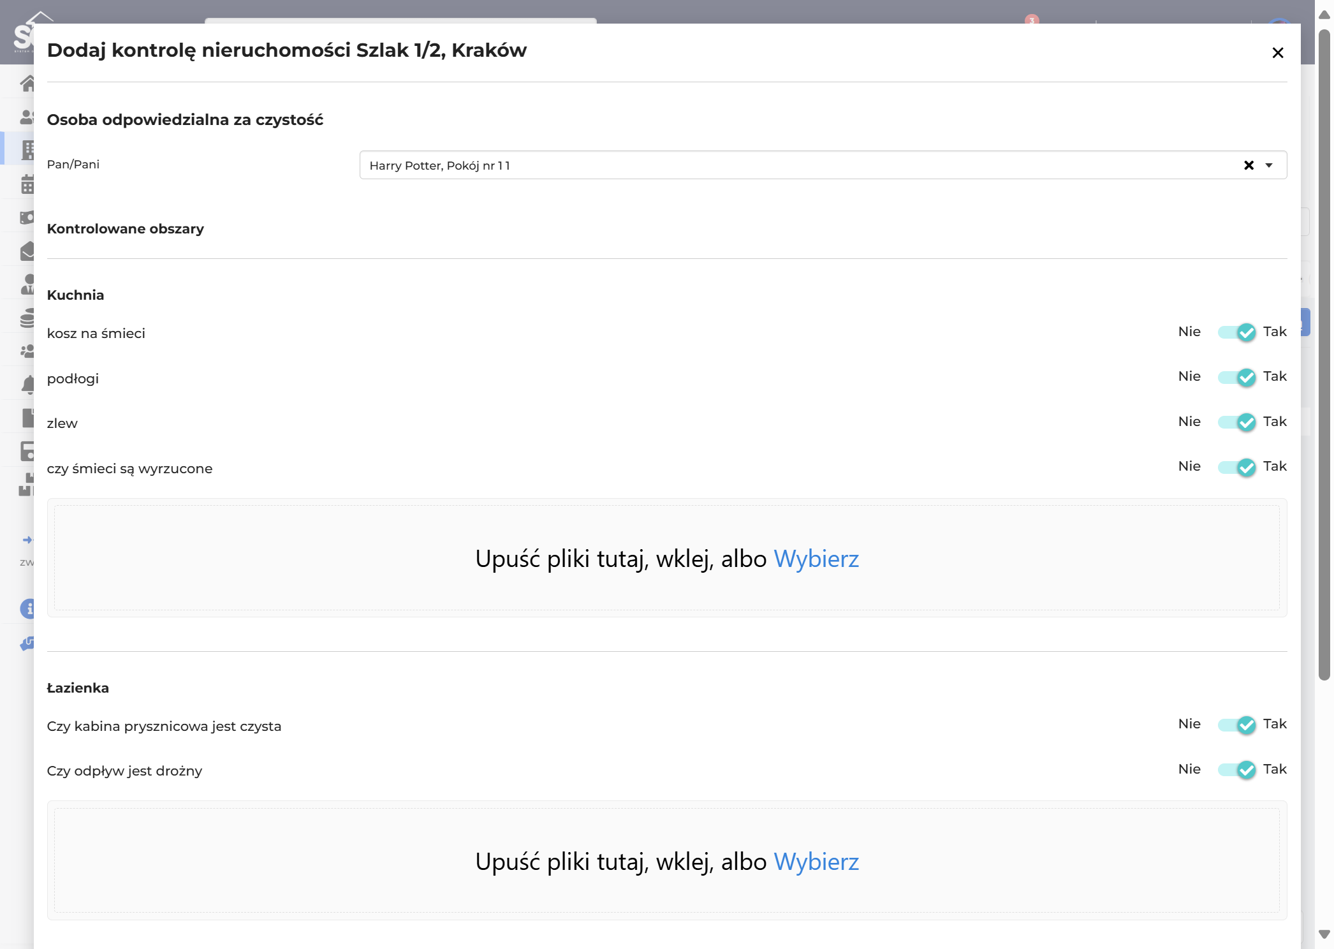The width and height of the screenshot is (1334, 949).
Task: Clear the Harry Potter selection in Pan/Pani
Action: [x=1249, y=166]
